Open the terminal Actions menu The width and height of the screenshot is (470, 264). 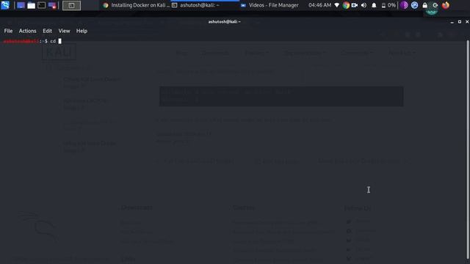[28, 31]
